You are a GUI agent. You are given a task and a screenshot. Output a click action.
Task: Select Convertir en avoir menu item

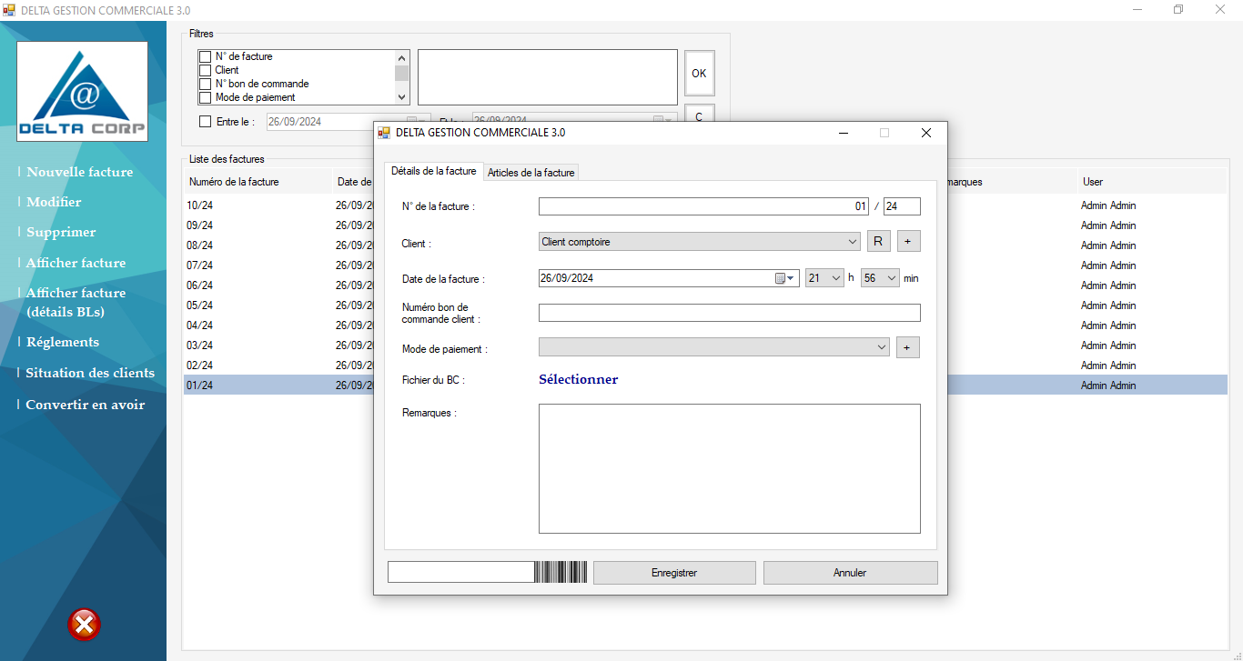[86, 405]
